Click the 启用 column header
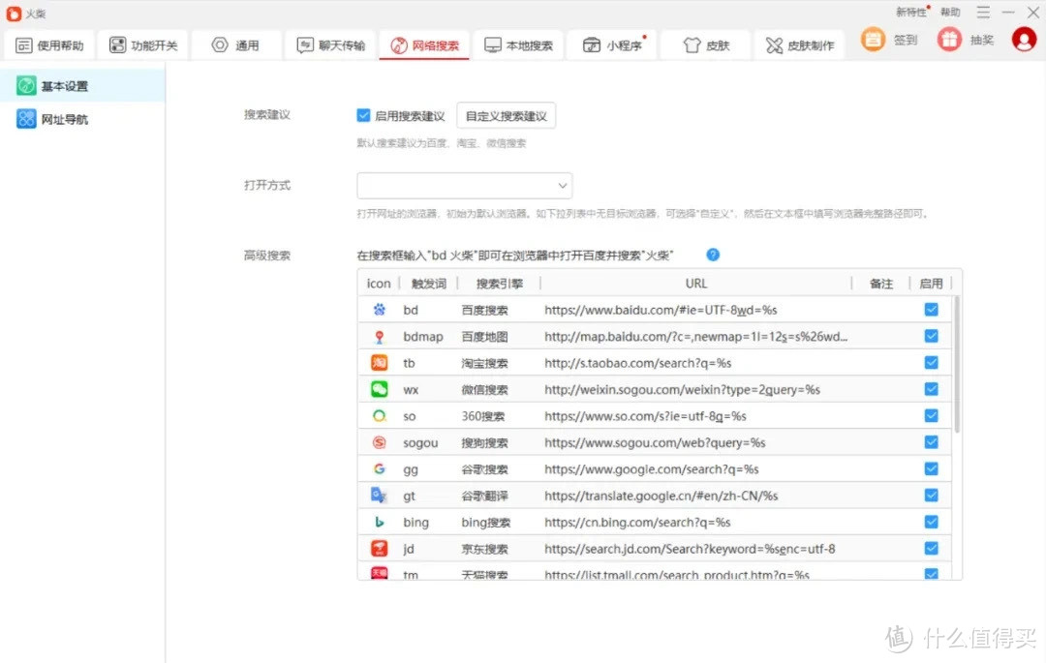The height and width of the screenshot is (663, 1046). click(x=931, y=284)
